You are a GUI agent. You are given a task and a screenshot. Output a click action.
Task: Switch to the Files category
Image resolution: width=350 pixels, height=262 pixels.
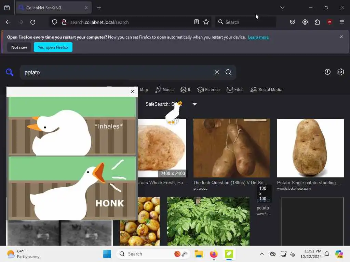(x=235, y=90)
